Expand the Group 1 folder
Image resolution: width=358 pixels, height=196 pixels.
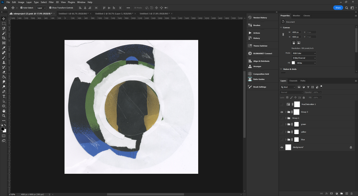click(286, 118)
